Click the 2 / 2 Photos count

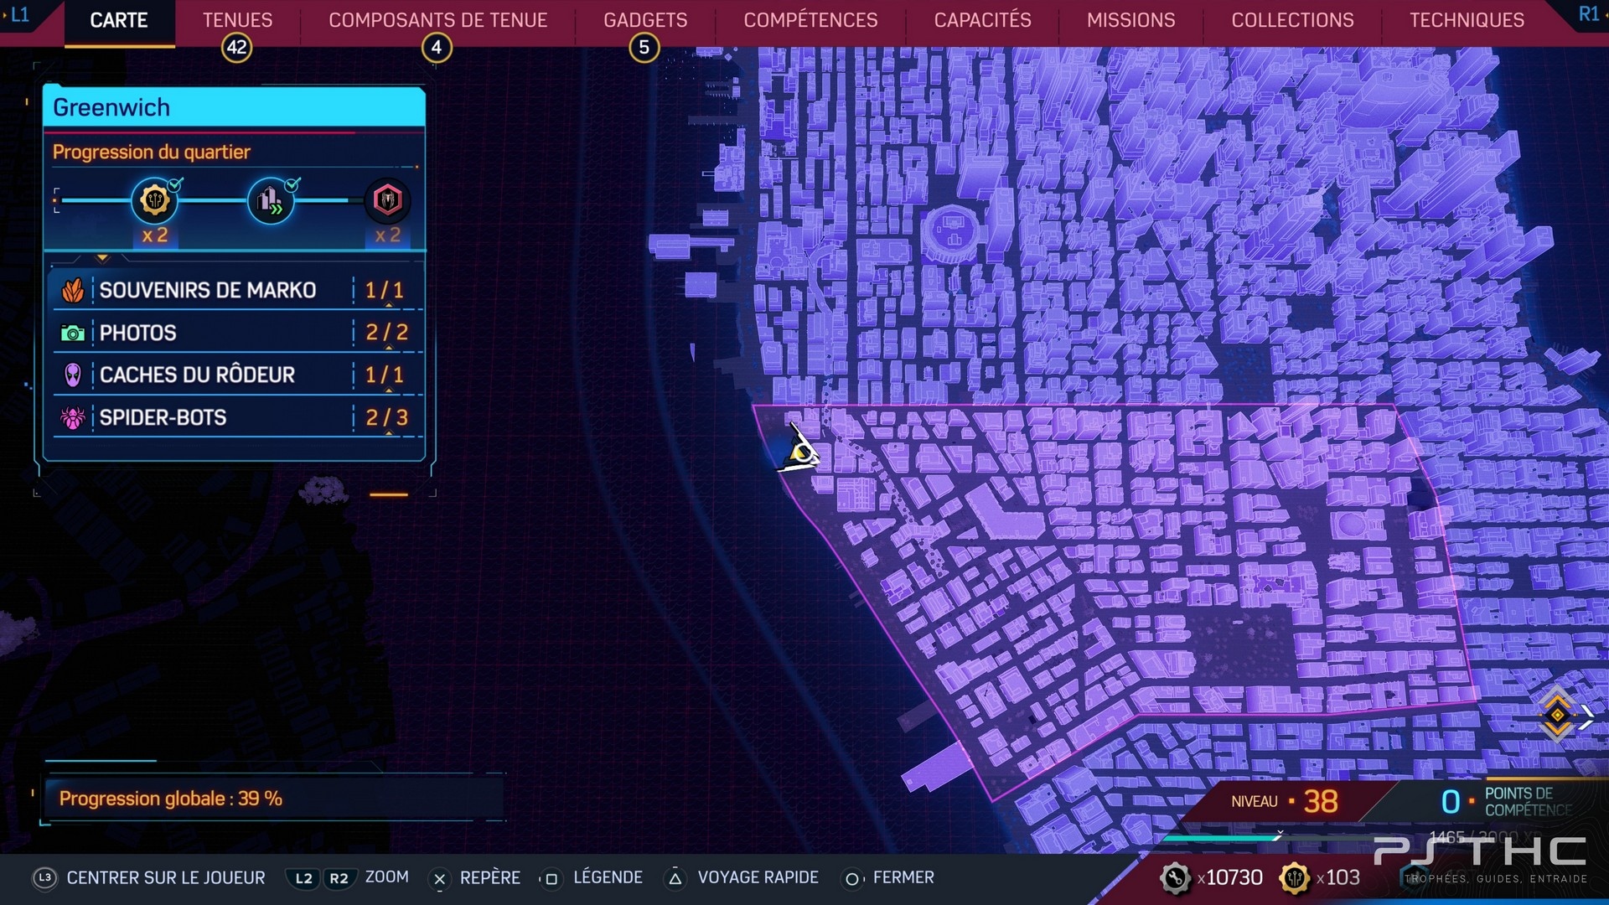(386, 333)
